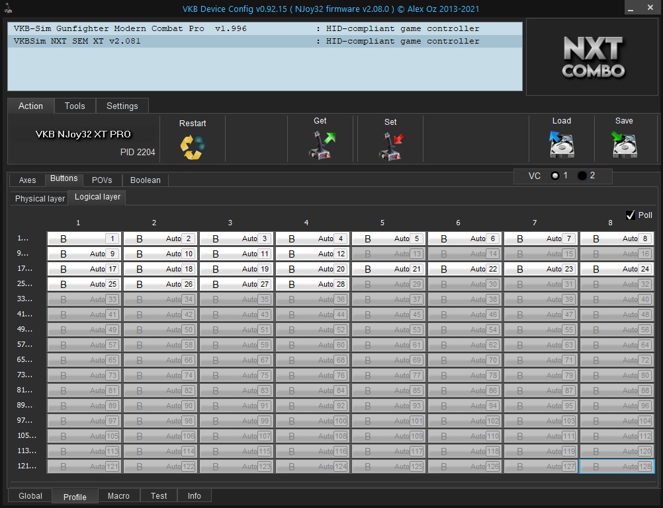Click the Get joystick icon
This screenshot has height=508, width=663.
click(321, 145)
